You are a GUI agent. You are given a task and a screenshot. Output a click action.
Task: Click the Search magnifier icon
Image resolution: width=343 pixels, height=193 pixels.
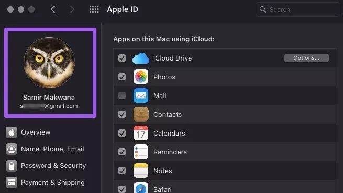[262, 9]
